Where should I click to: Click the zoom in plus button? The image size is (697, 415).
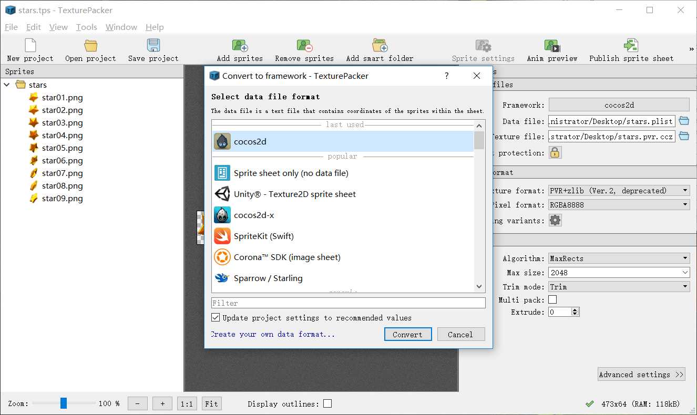tap(162, 403)
